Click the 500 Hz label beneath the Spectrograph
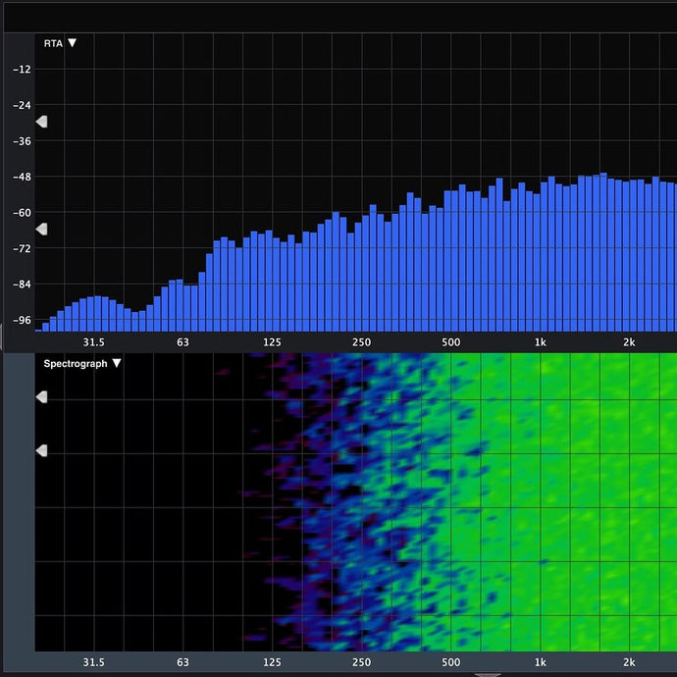Screen dimensions: 677x677 pyautogui.click(x=450, y=662)
